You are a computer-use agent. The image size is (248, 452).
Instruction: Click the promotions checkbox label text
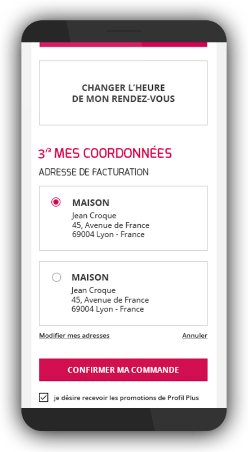click(126, 398)
